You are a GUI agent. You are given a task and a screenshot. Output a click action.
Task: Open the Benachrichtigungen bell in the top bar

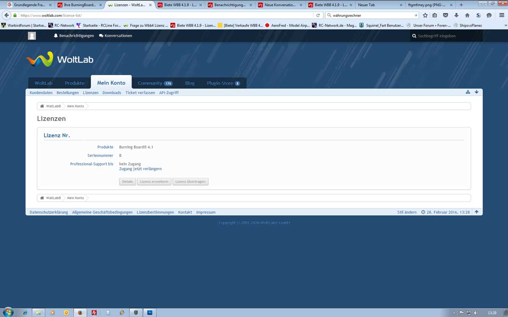click(74, 36)
